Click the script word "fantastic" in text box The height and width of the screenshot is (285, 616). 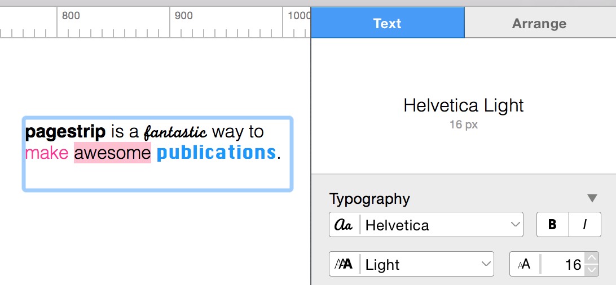point(175,132)
